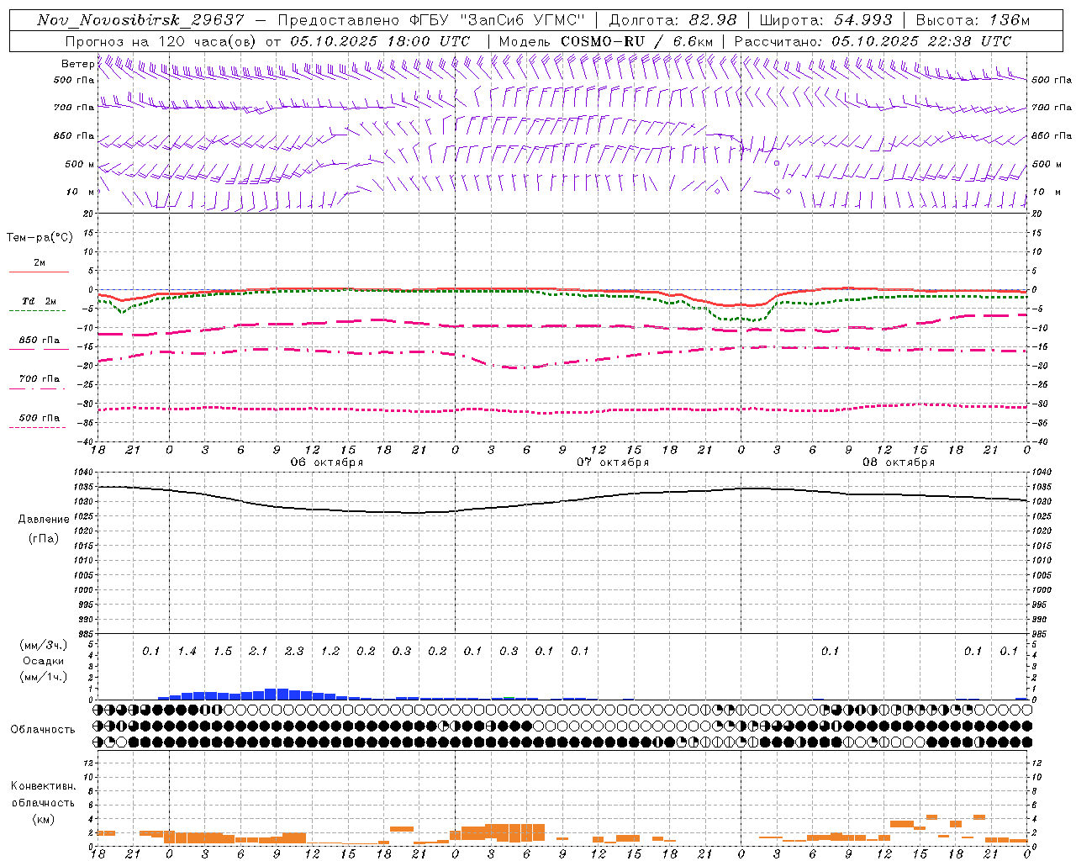Click the 1.2 precipitation value

tap(330, 652)
